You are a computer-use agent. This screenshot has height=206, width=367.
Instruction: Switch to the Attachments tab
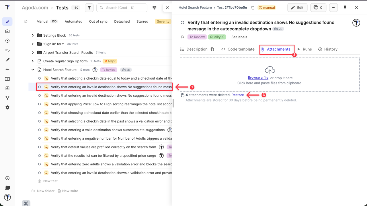[278, 49]
